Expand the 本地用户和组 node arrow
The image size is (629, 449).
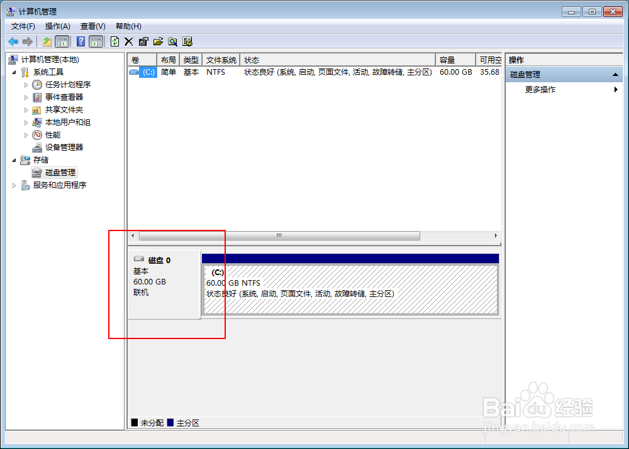[26, 122]
